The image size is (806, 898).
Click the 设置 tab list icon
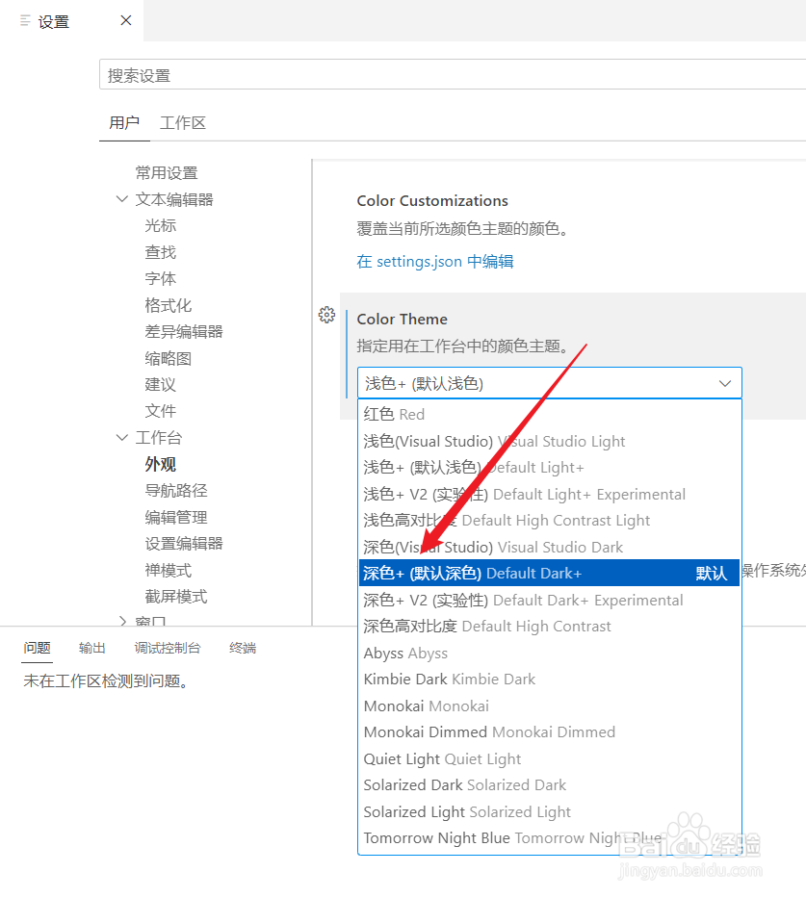point(25,21)
